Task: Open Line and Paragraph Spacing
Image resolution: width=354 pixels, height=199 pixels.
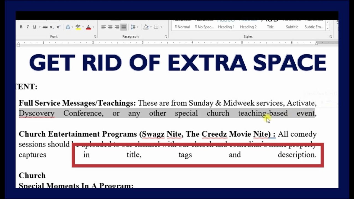Action: click(x=133, y=27)
